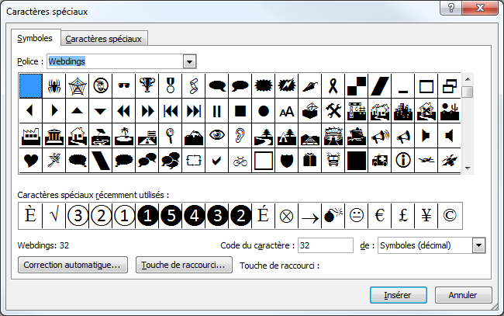The height and width of the screenshot is (316, 504).
Task: Select the fast-forward double arrow symbol
Action: (x=147, y=111)
